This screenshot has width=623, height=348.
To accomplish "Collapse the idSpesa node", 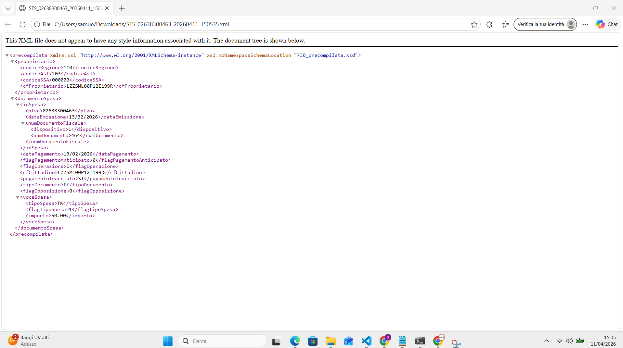I will 18,105.
